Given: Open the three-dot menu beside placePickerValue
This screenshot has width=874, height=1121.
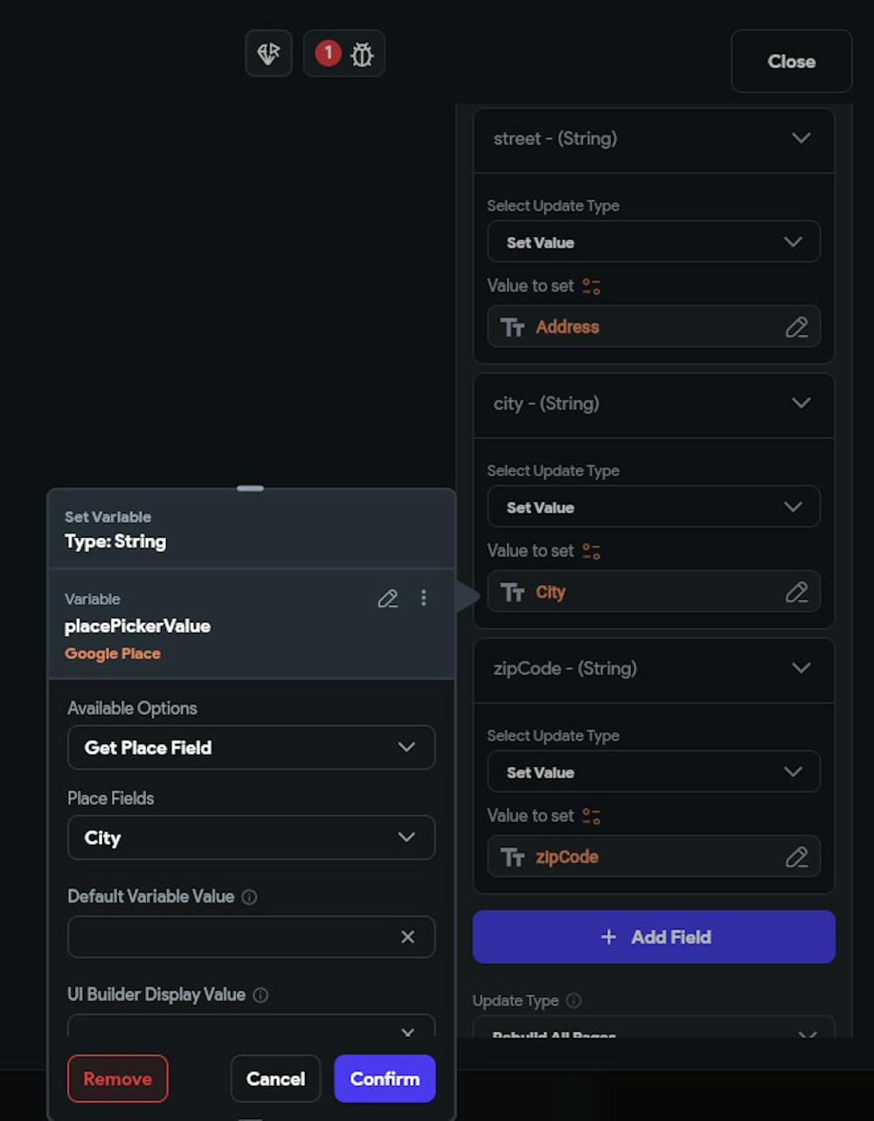Looking at the screenshot, I should (424, 598).
